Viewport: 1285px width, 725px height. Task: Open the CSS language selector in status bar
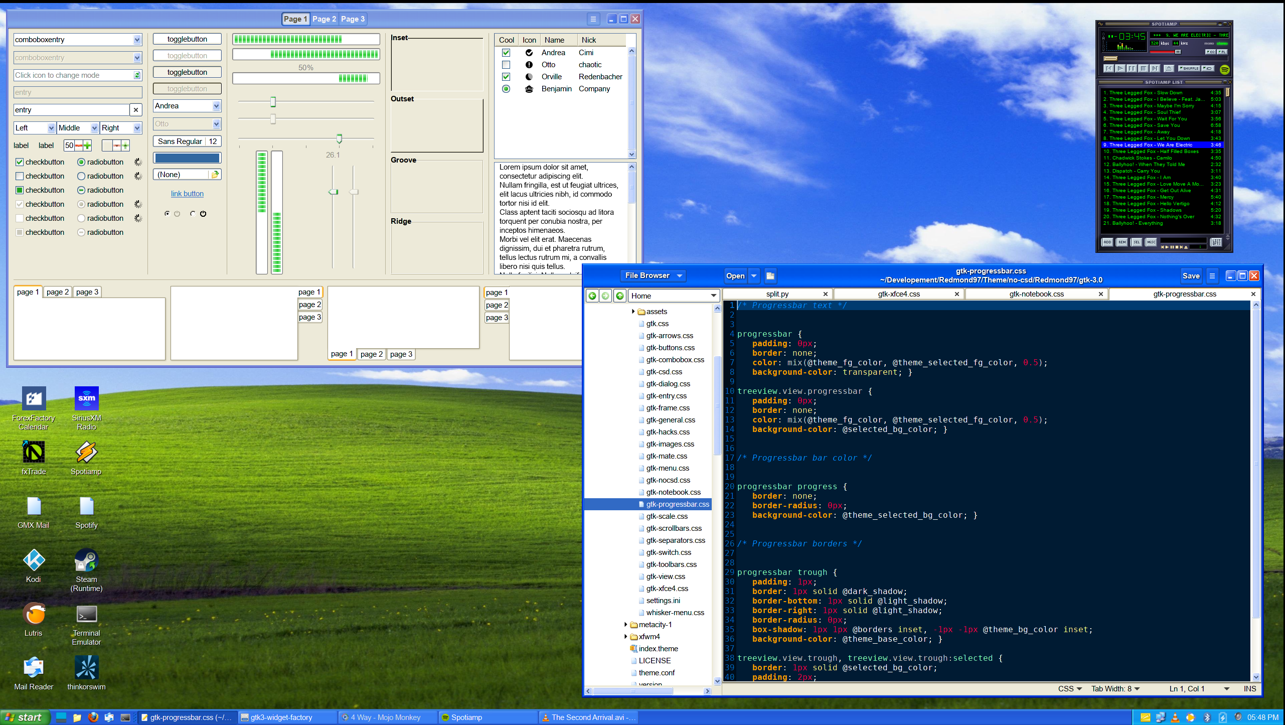1069,689
